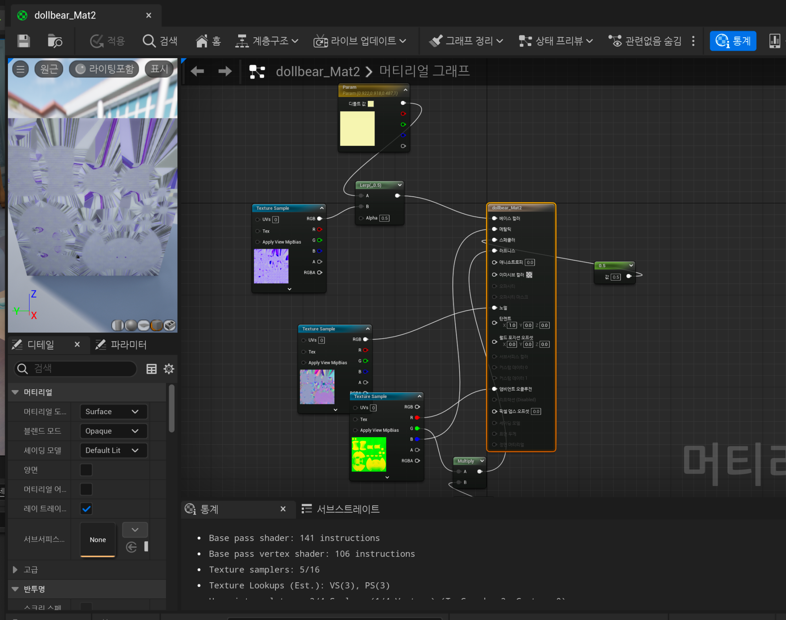786x620 pixels.
Task: Toggle the 머티리얼 어... checkbox
Action: [86, 489]
